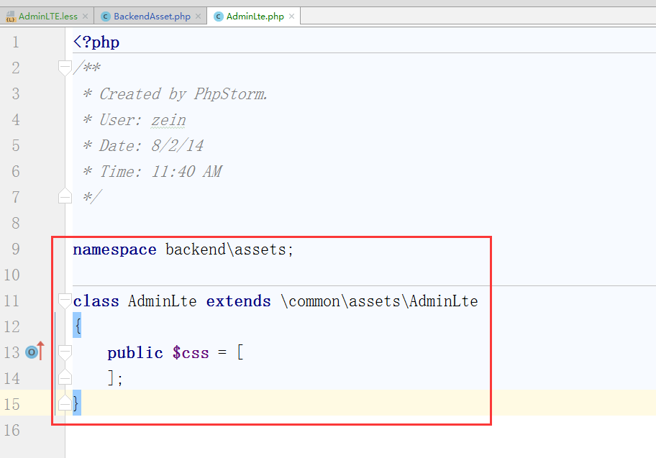The height and width of the screenshot is (458, 656).
Task: Place cursor on the $css variable
Action: tap(190, 353)
